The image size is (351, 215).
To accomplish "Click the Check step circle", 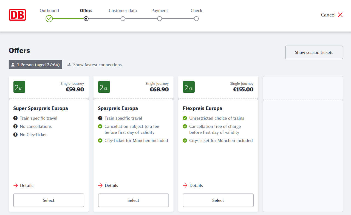I will click(196, 19).
